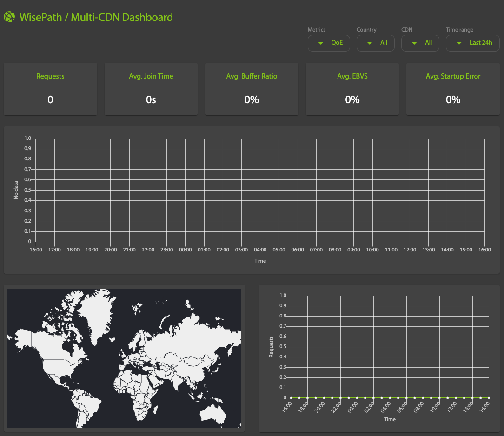This screenshot has height=436, width=504.
Task: Click the 00:00 label on the time axis
Action: 185,250
